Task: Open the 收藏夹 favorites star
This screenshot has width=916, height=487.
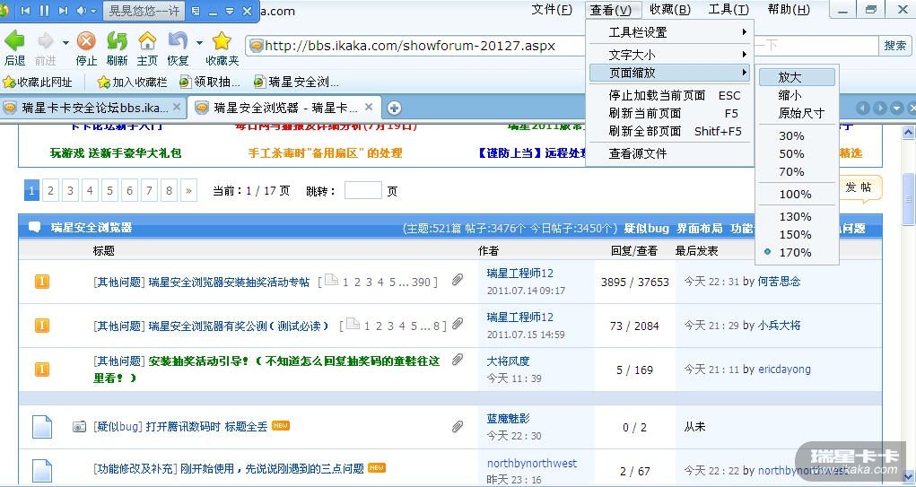Action: tap(222, 41)
